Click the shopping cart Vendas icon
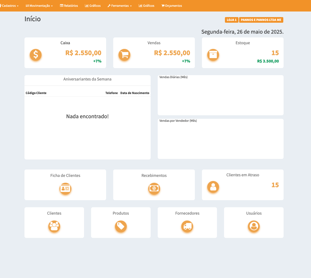The image size is (311, 278). pyautogui.click(x=124, y=55)
